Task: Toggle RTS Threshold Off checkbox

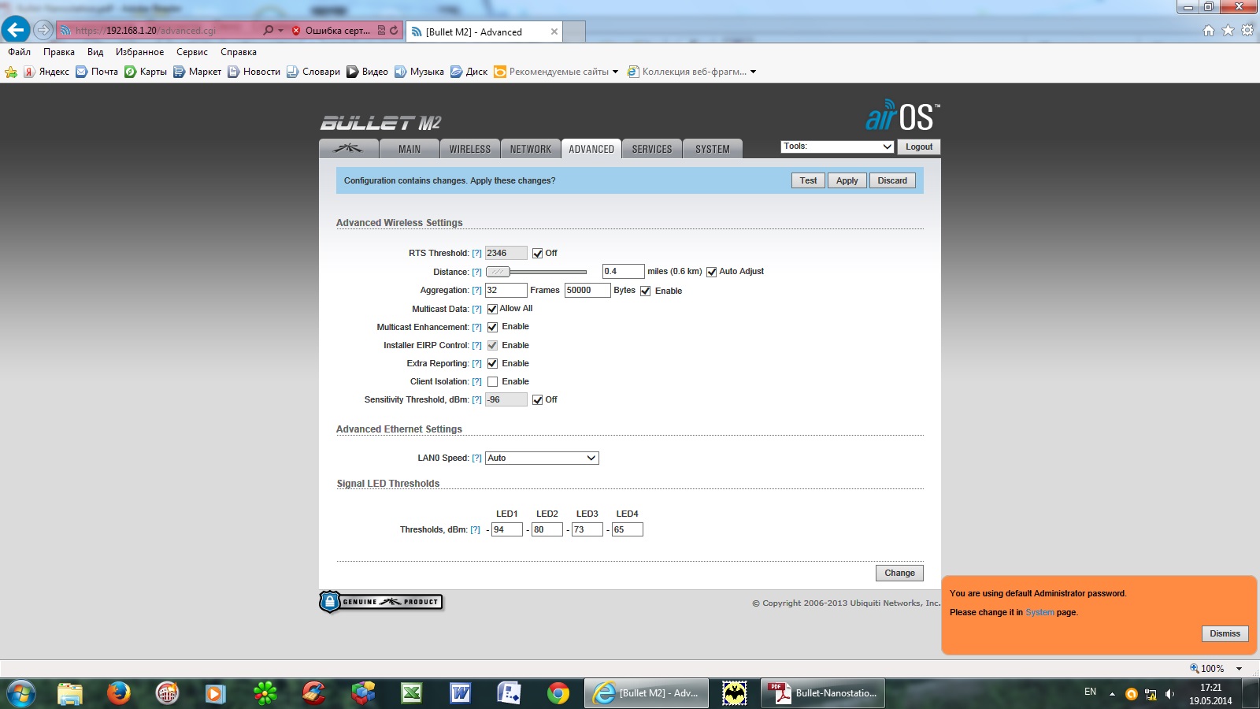Action: click(538, 254)
